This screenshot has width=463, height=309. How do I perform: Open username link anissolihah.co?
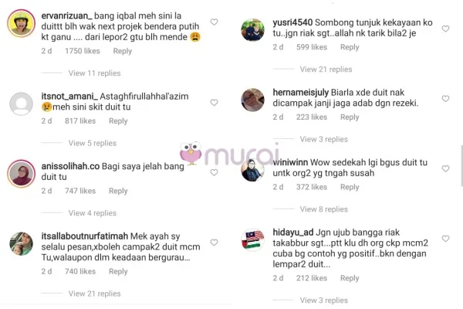[x=70, y=166]
